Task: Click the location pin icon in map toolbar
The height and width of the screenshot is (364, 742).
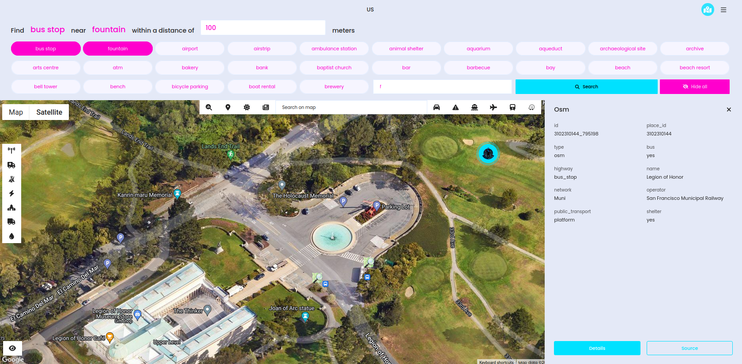Action: 228,107
